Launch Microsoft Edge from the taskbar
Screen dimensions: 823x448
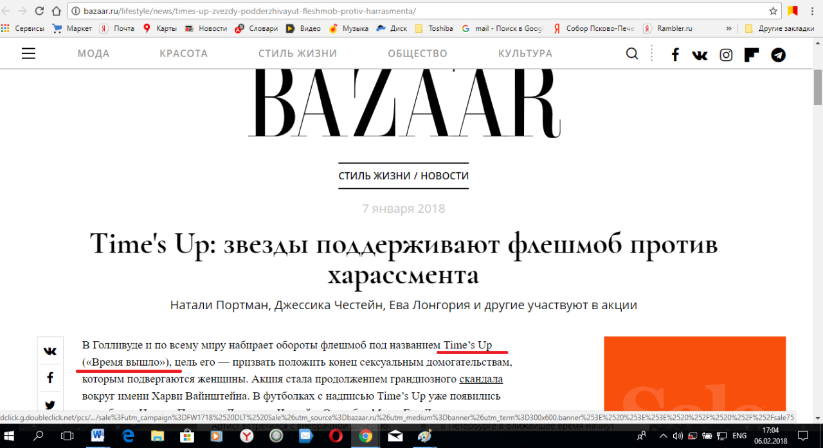pyautogui.click(x=128, y=435)
